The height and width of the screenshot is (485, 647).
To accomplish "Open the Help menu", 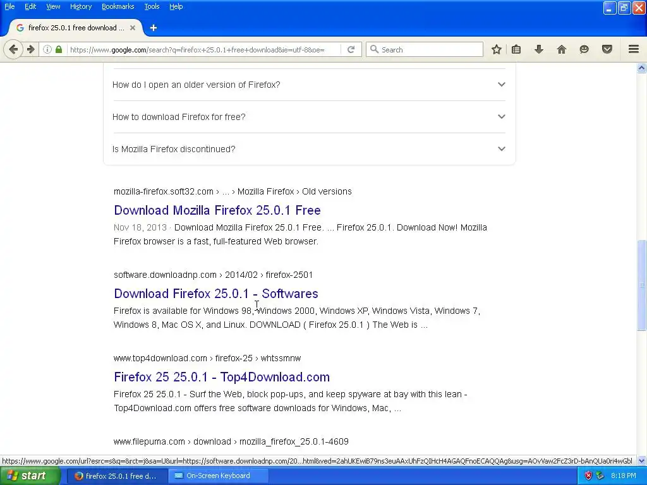I will coord(176,6).
